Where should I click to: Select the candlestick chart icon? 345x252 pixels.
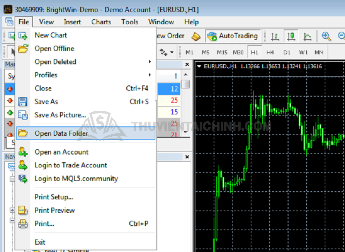pyautogui.click(x=291, y=36)
